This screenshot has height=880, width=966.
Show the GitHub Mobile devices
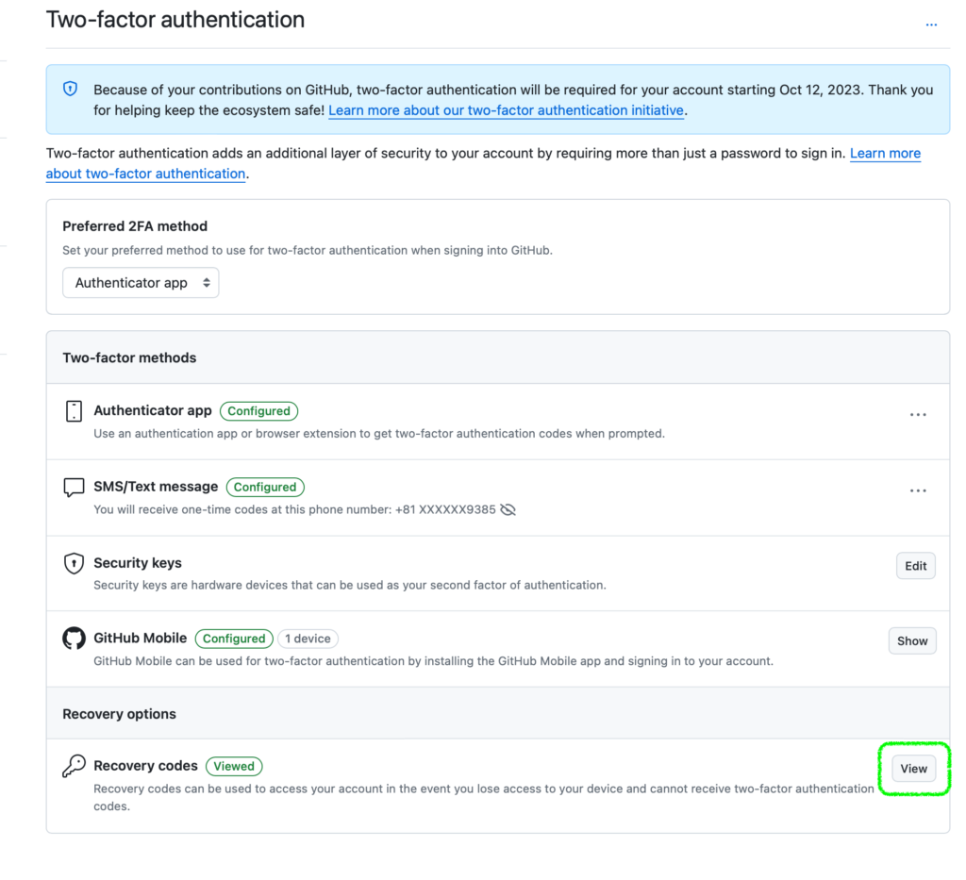pos(912,641)
